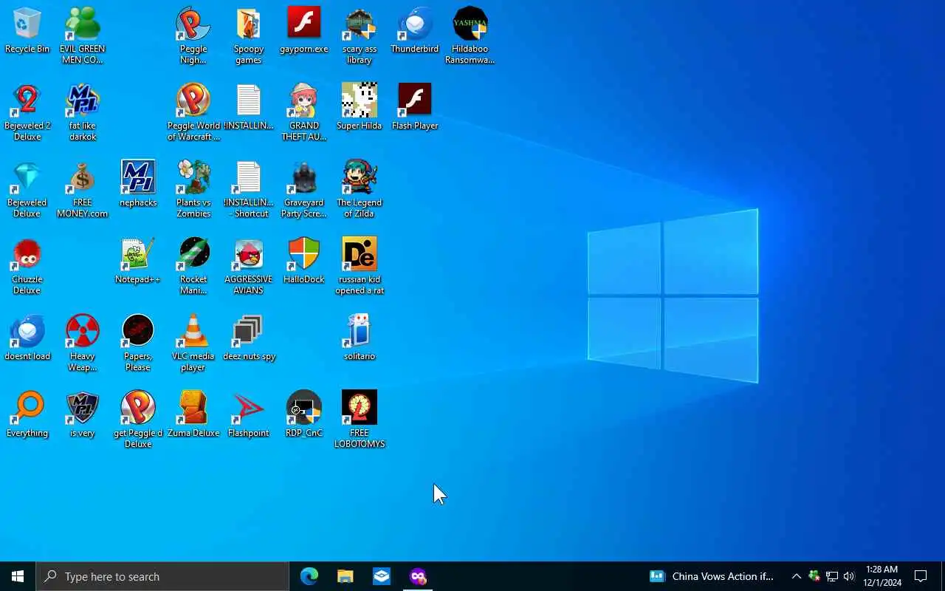This screenshot has width=945, height=591.
Task: Open the purple masked taskbar app
Action: 418,576
